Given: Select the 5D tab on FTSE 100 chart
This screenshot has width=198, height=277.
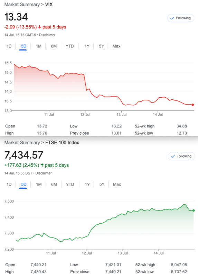Looking at the screenshot, I should click(24, 185).
